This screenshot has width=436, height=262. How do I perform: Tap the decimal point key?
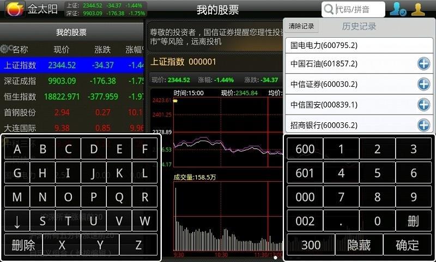[x=341, y=221]
